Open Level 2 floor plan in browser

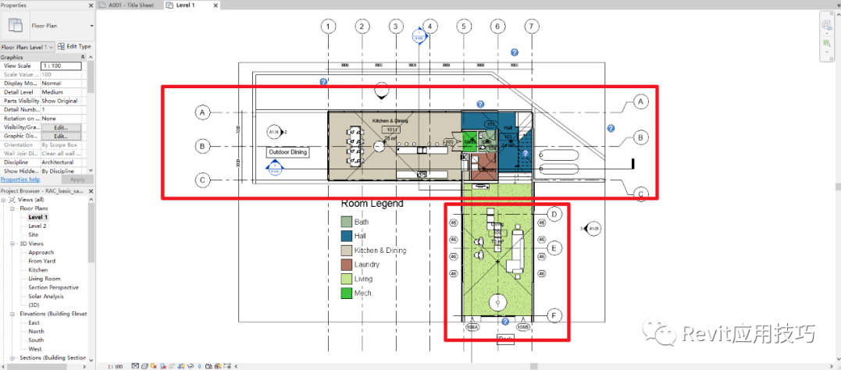pyautogui.click(x=37, y=226)
